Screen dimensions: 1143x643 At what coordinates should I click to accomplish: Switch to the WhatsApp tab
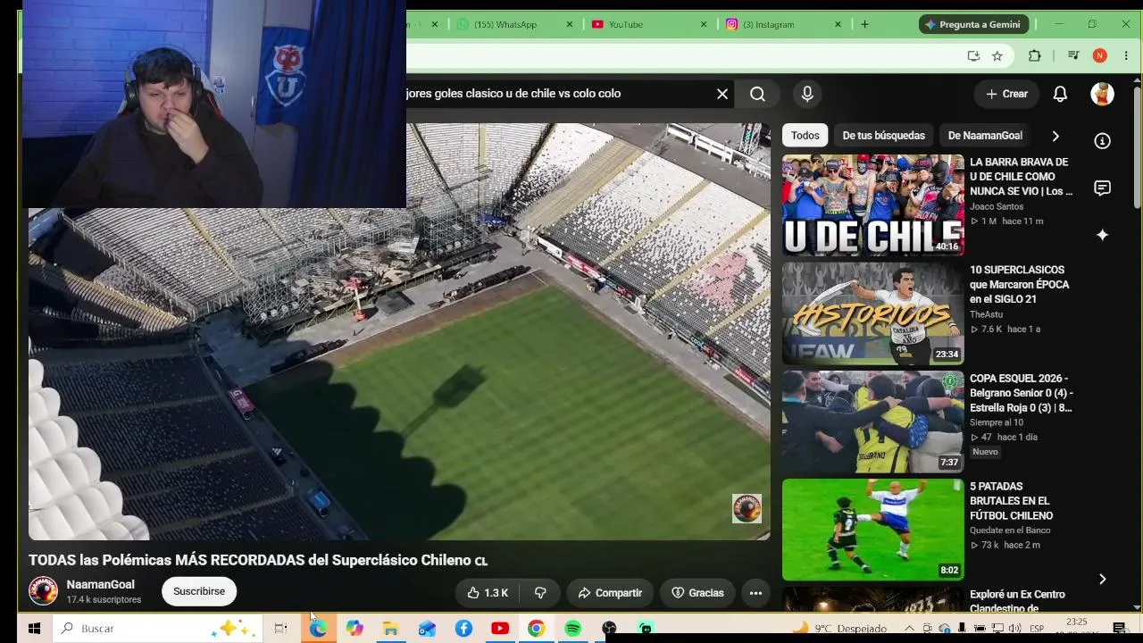505,24
